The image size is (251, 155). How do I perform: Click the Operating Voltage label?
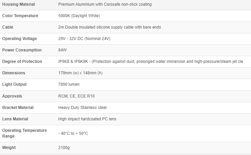pyautogui.click(x=19, y=39)
